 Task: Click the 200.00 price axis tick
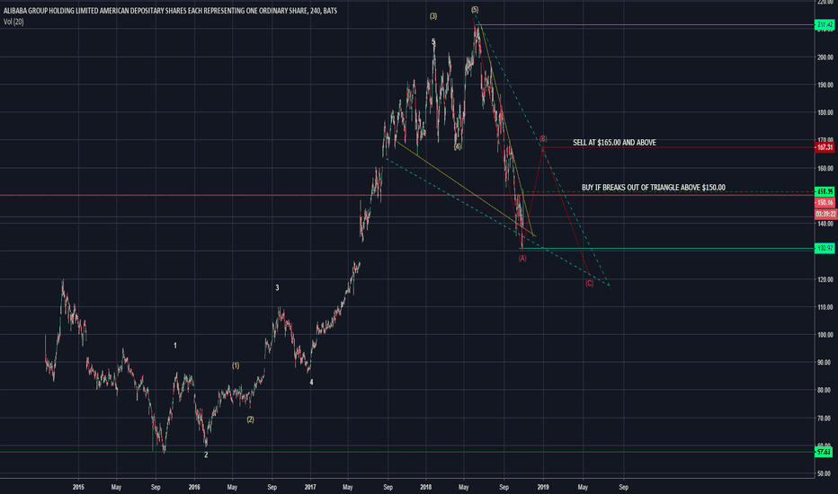click(x=825, y=57)
